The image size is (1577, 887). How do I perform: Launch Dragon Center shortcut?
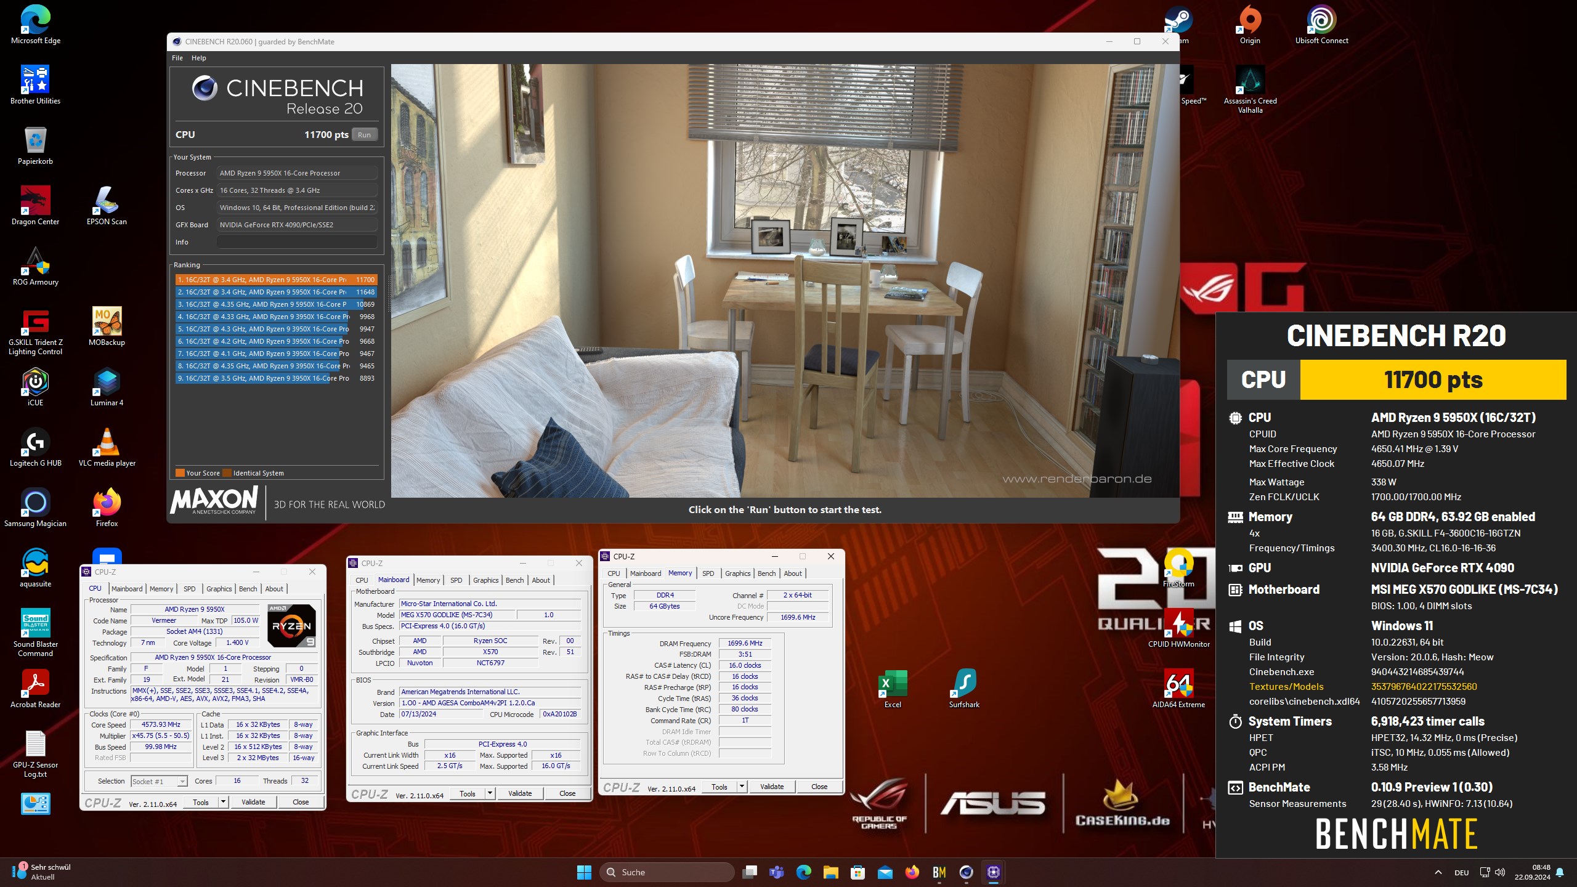[35, 206]
